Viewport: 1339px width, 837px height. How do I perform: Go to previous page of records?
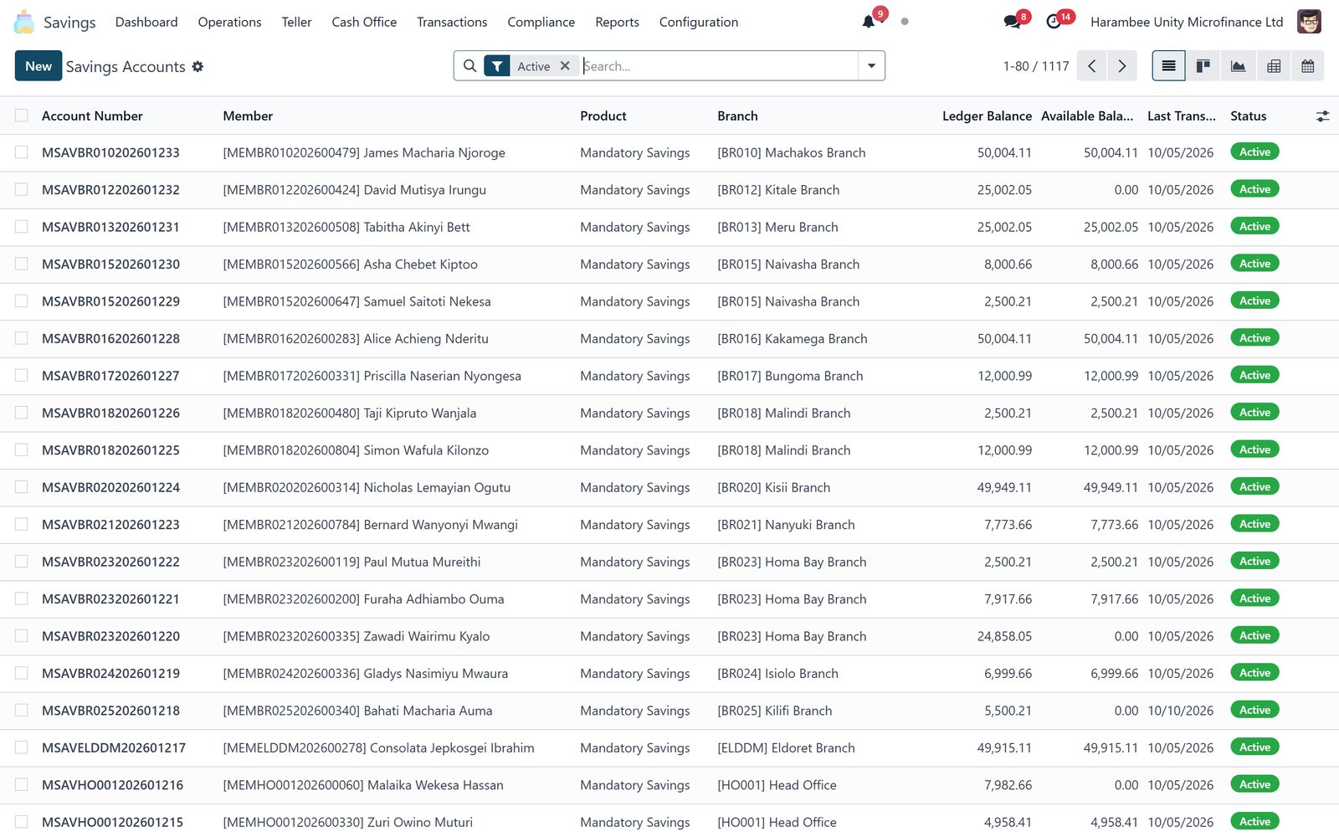1092,66
